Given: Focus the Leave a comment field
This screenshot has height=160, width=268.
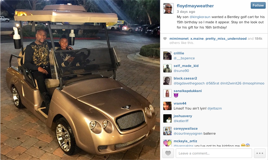Looking at the screenshot, I should (214, 153).
